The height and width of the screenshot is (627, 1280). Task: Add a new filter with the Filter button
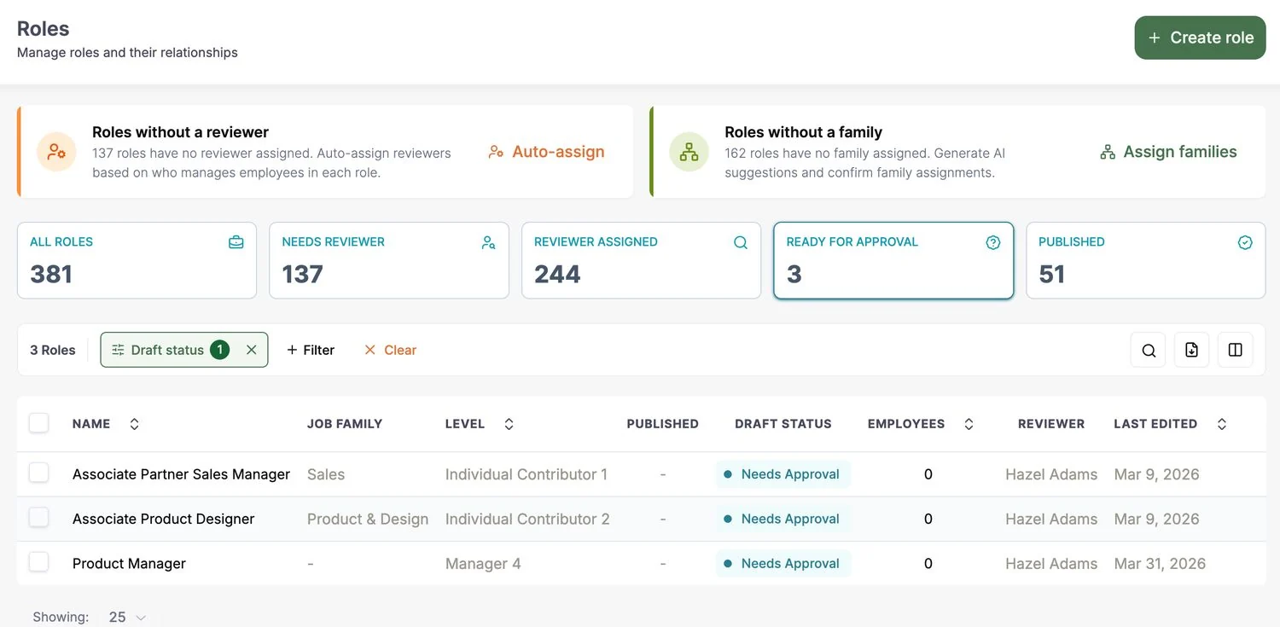[311, 350]
